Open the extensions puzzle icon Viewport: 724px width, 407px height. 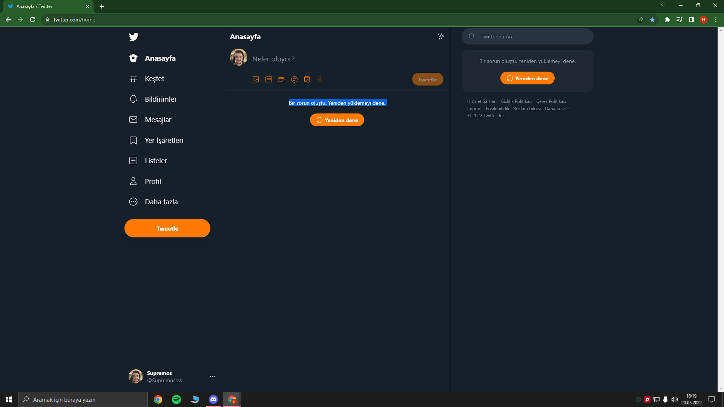point(667,20)
